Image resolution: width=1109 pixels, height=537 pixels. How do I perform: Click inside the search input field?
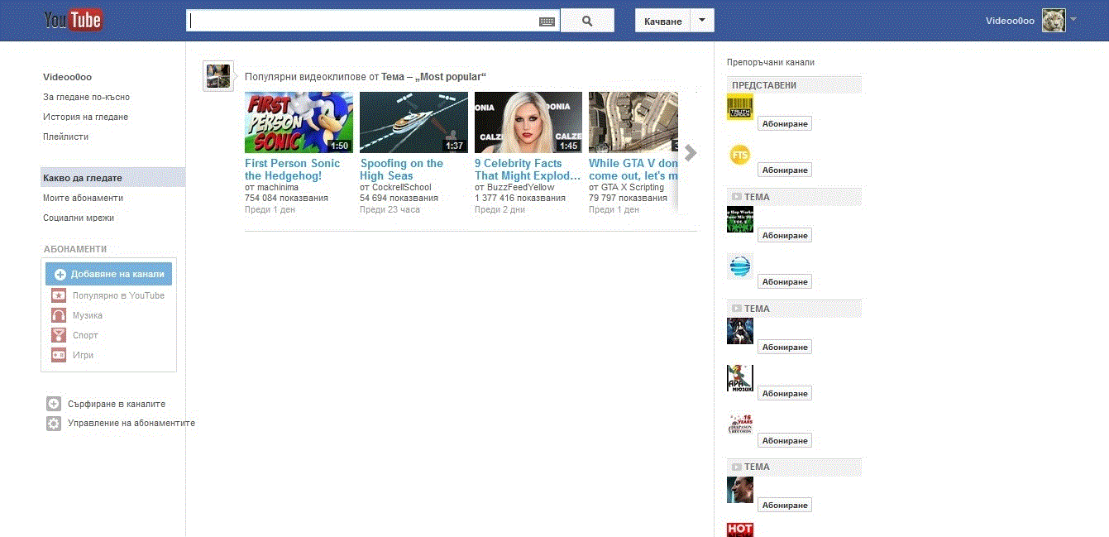364,21
